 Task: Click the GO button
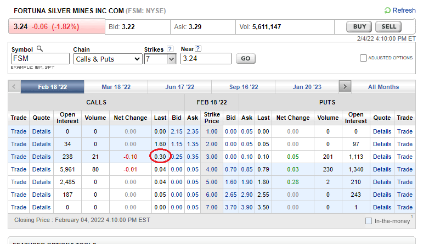click(x=245, y=59)
